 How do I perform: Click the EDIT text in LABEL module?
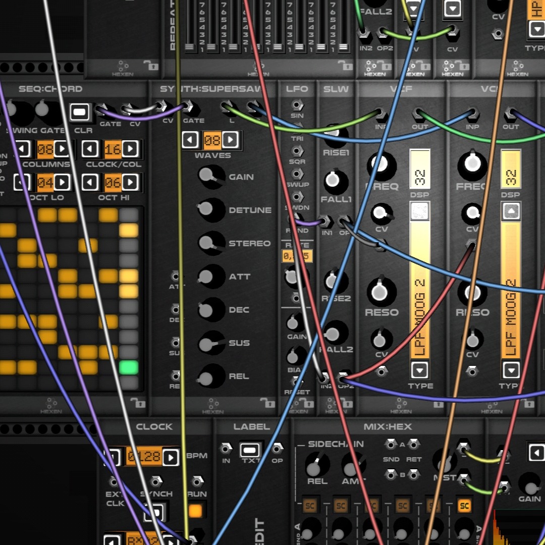[x=259, y=531]
